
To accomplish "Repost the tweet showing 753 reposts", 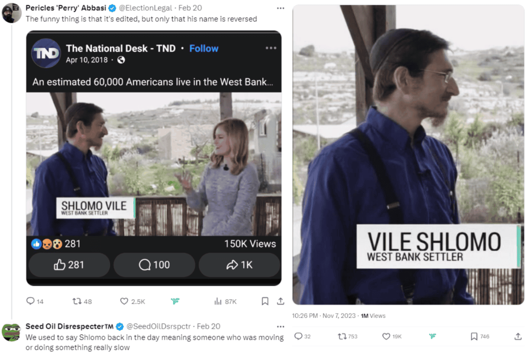I will (x=348, y=336).
